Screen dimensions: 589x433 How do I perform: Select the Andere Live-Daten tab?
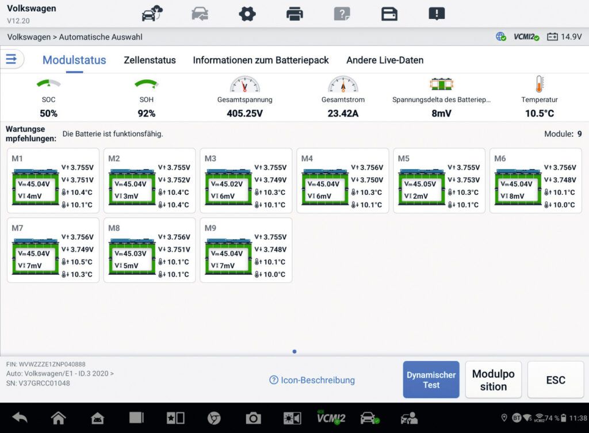pos(385,60)
